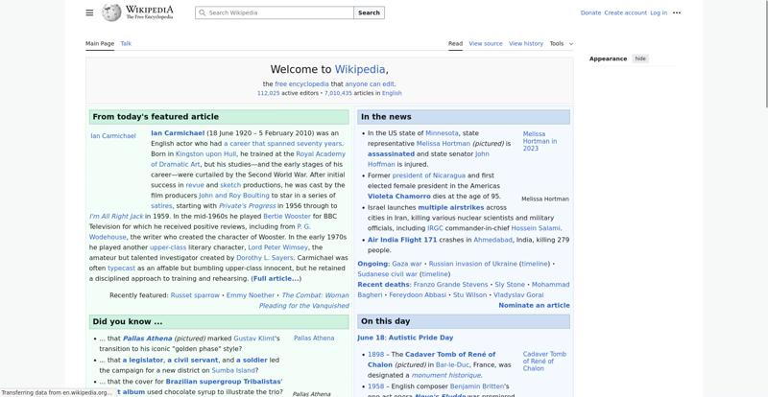This screenshot has width=768, height=397.
Task: Open the three-dots personal tools menu
Action: [x=677, y=12]
